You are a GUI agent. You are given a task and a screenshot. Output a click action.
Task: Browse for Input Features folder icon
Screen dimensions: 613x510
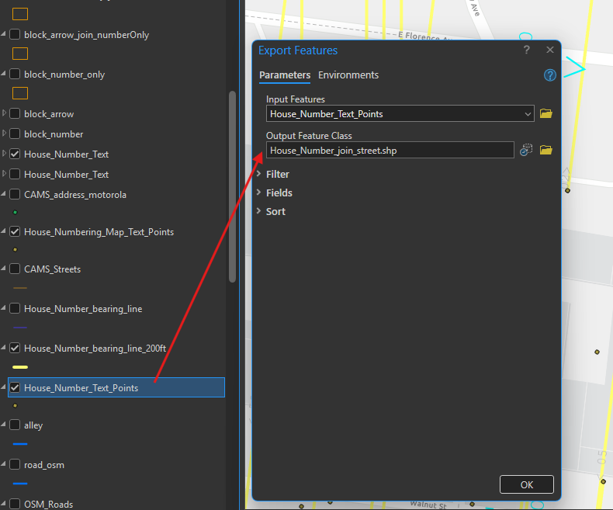[545, 114]
